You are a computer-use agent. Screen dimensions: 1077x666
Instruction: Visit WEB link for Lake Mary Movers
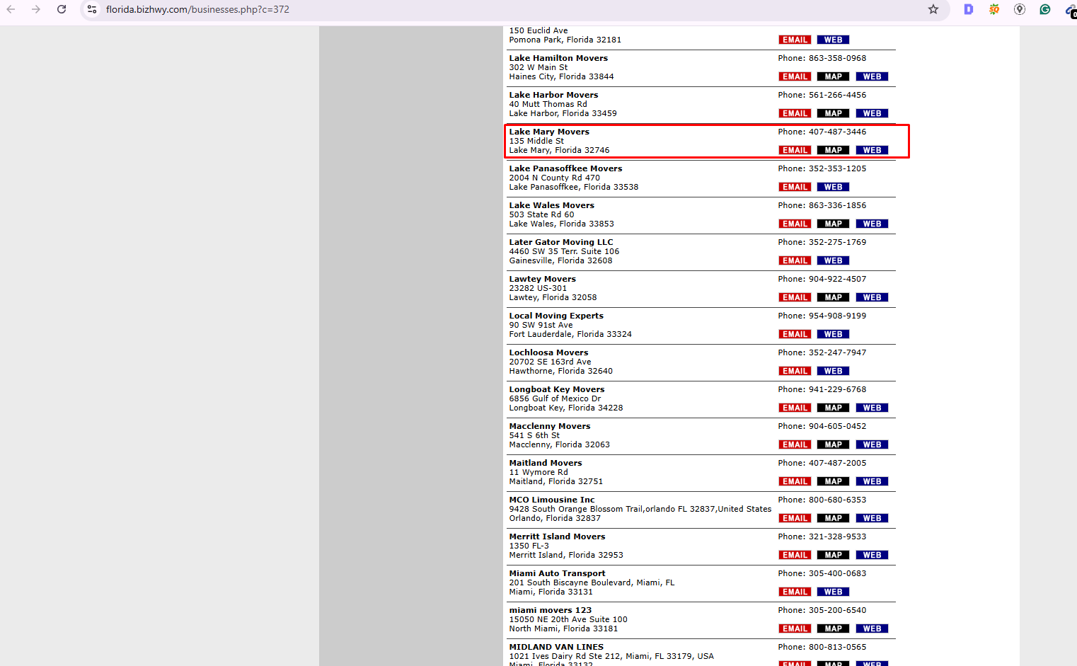click(872, 150)
